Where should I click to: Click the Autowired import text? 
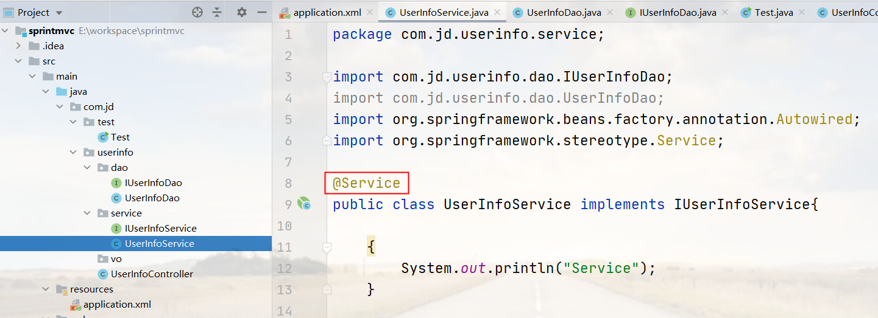pos(813,119)
